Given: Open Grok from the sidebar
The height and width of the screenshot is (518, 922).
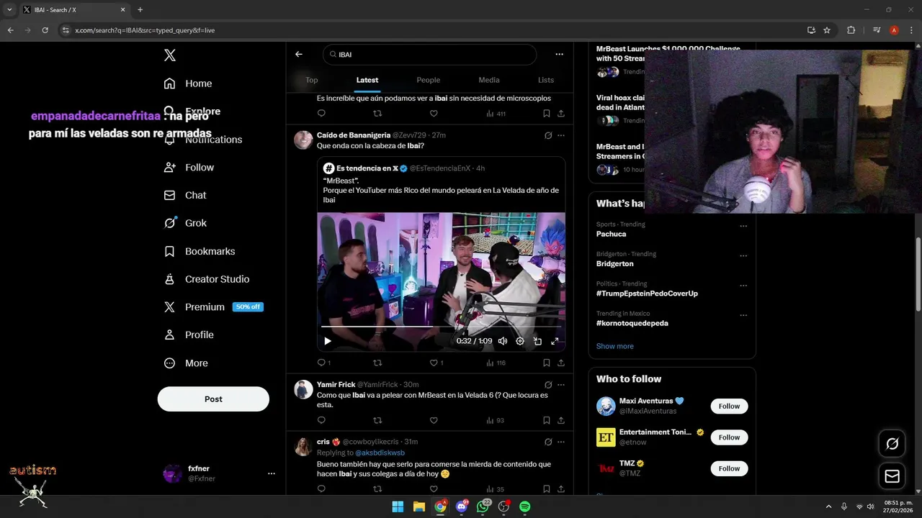Looking at the screenshot, I should [x=185, y=223].
